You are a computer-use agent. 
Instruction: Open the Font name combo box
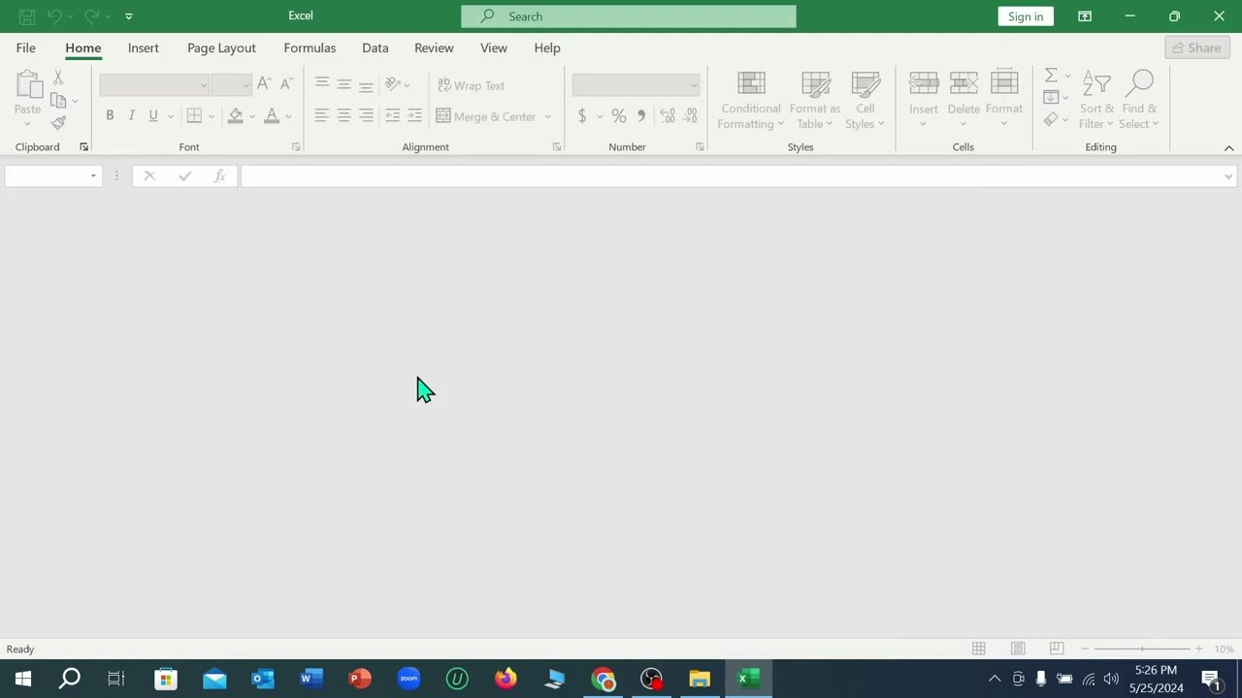[154, 85]
